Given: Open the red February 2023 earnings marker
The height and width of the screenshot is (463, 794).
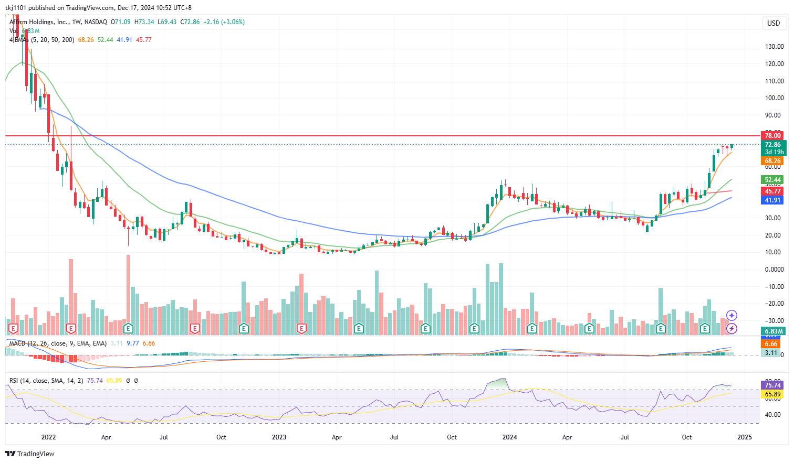Looking at the screenshot, I should [x=301, y=329].
